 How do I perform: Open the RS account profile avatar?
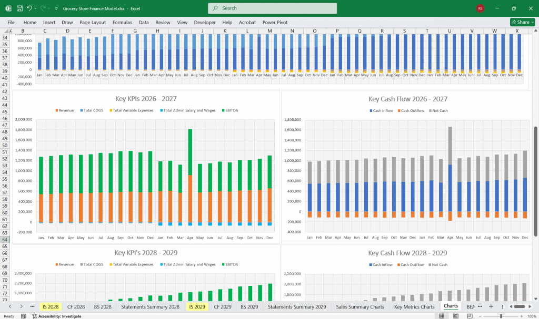(x=480, y=8)
